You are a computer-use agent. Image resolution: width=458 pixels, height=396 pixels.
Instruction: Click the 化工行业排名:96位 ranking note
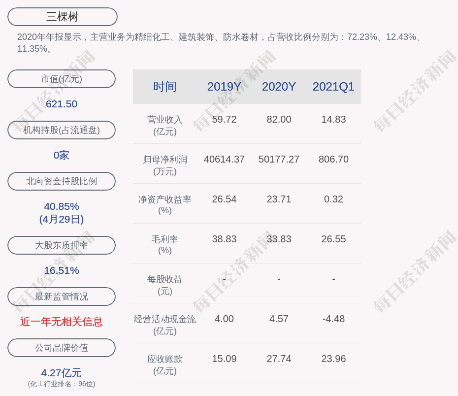[62, 384]
